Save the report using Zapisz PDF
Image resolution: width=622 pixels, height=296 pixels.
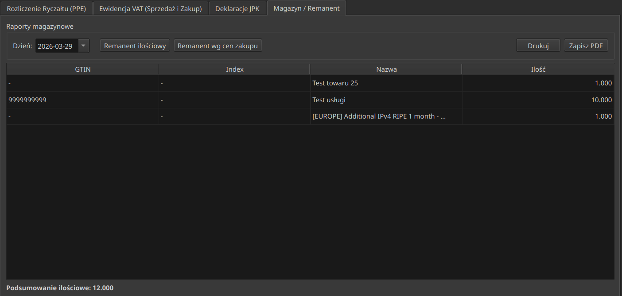click(586, 46)
